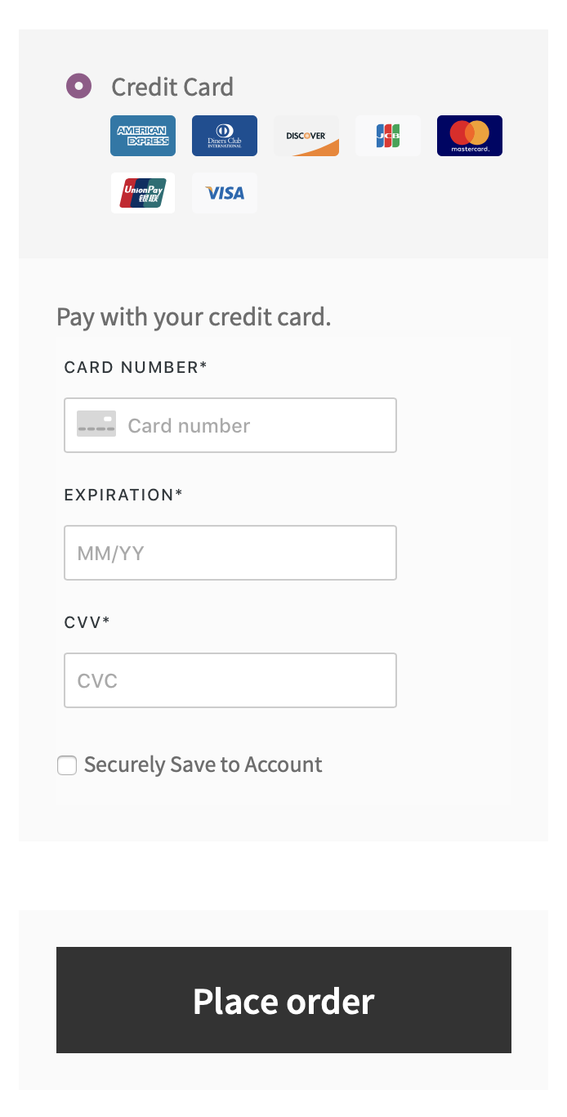
Task: Click the Visa card logo
Action: tap(225, 193)
